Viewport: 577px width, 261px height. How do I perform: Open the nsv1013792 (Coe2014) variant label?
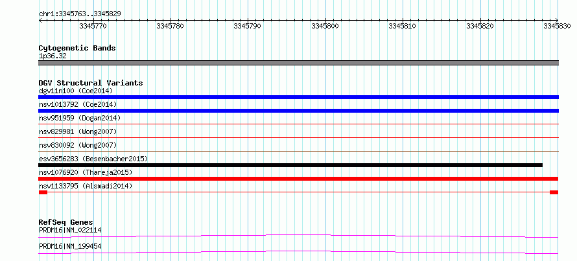pyautogui.click(x=78, y=104)
